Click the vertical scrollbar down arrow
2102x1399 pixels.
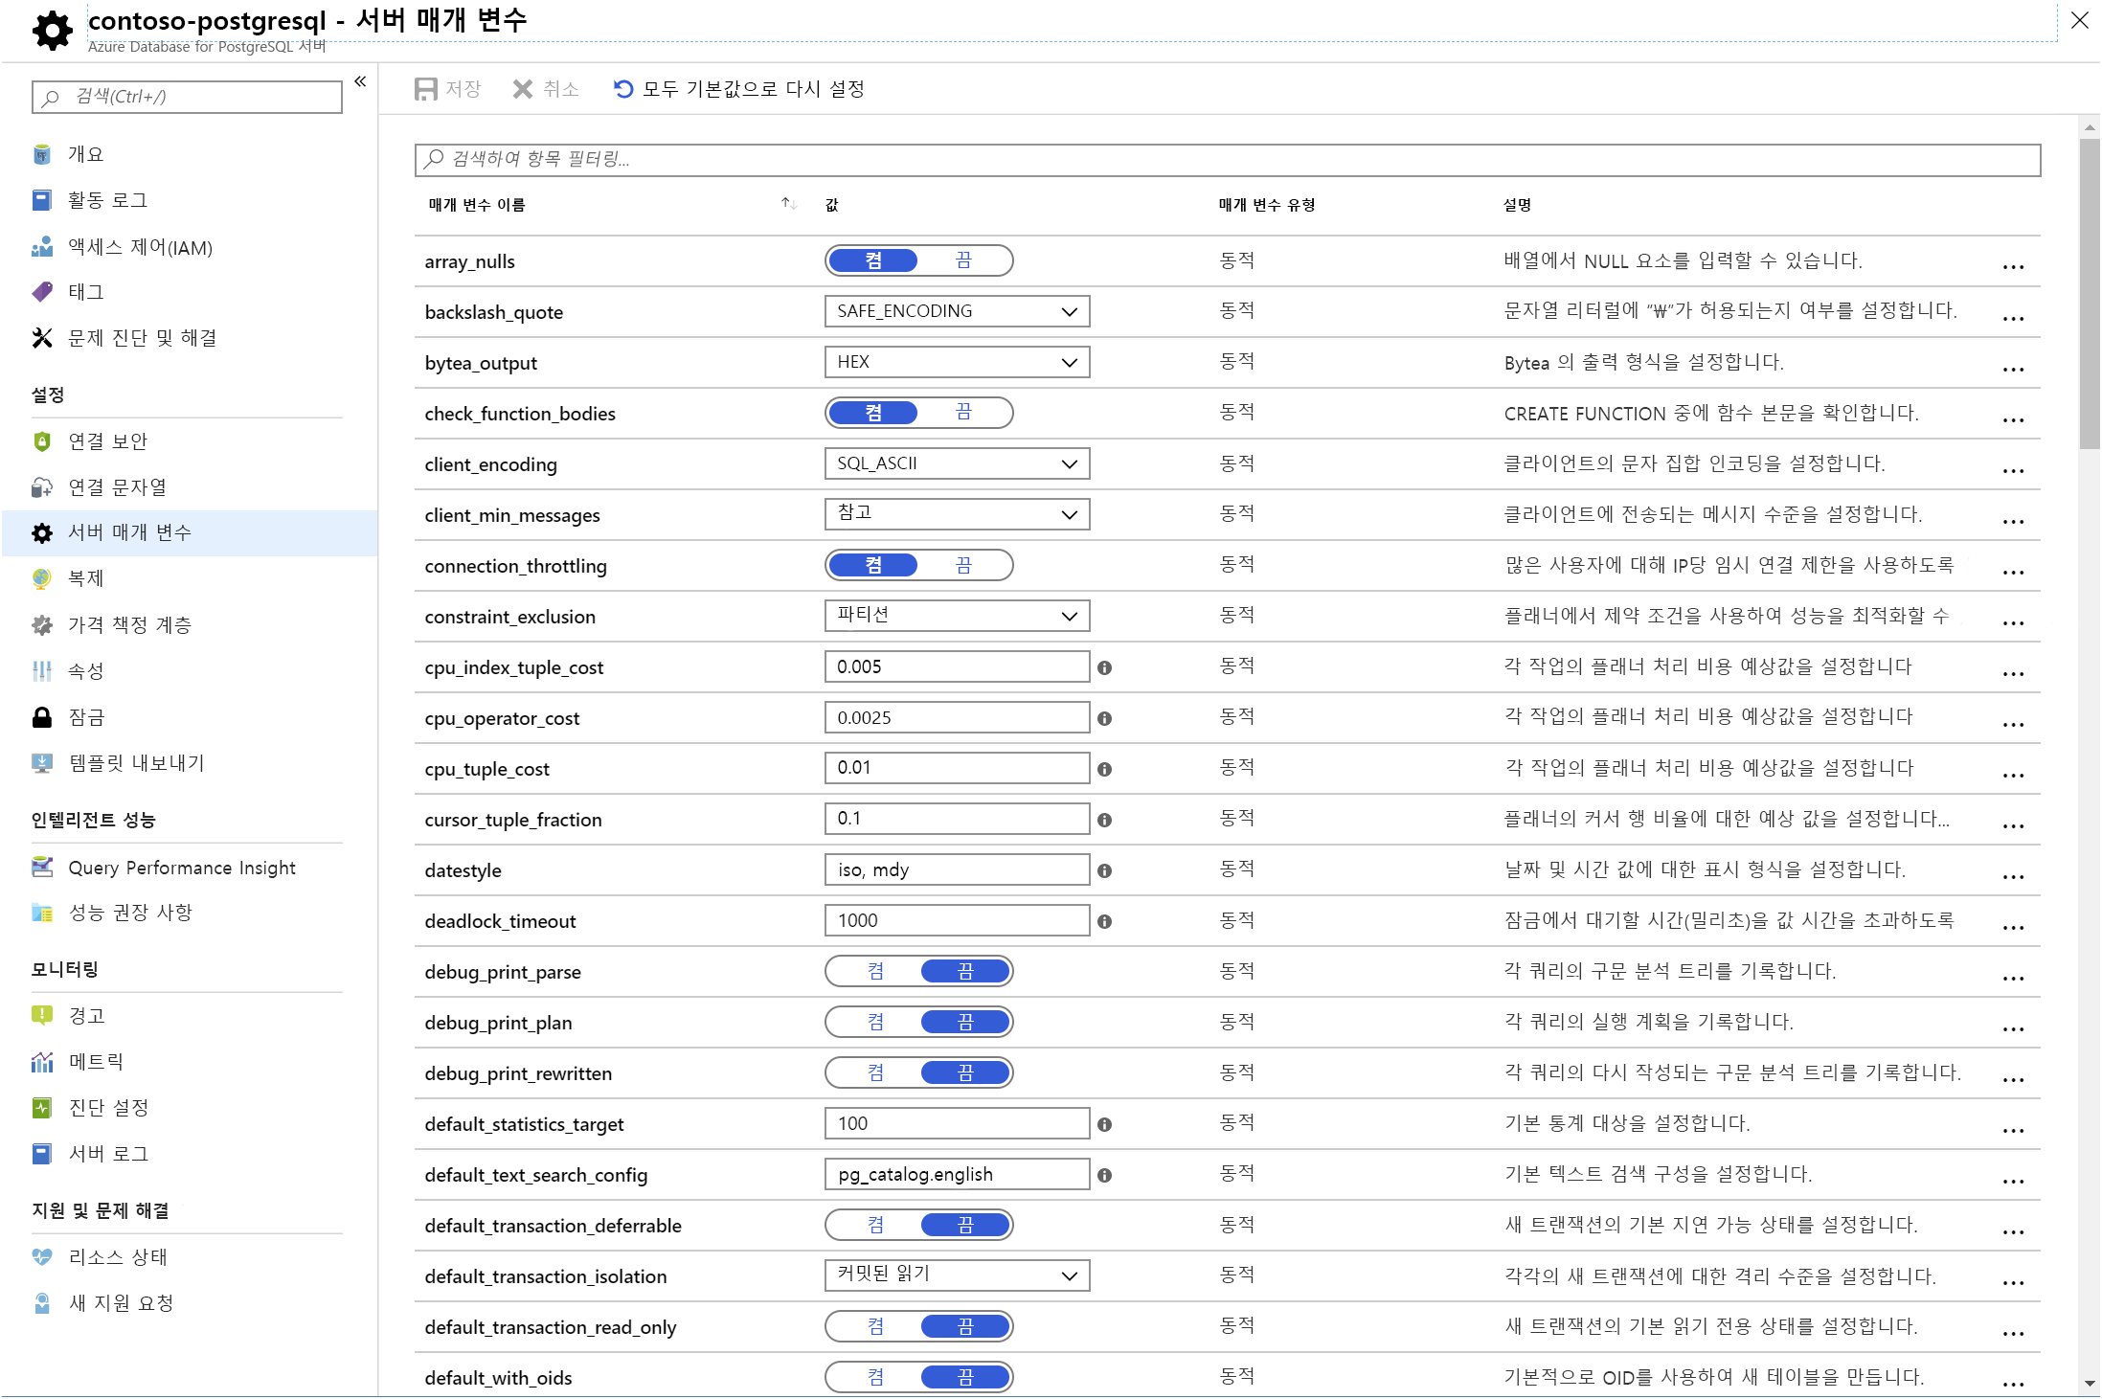[x=2089, y=1384]
